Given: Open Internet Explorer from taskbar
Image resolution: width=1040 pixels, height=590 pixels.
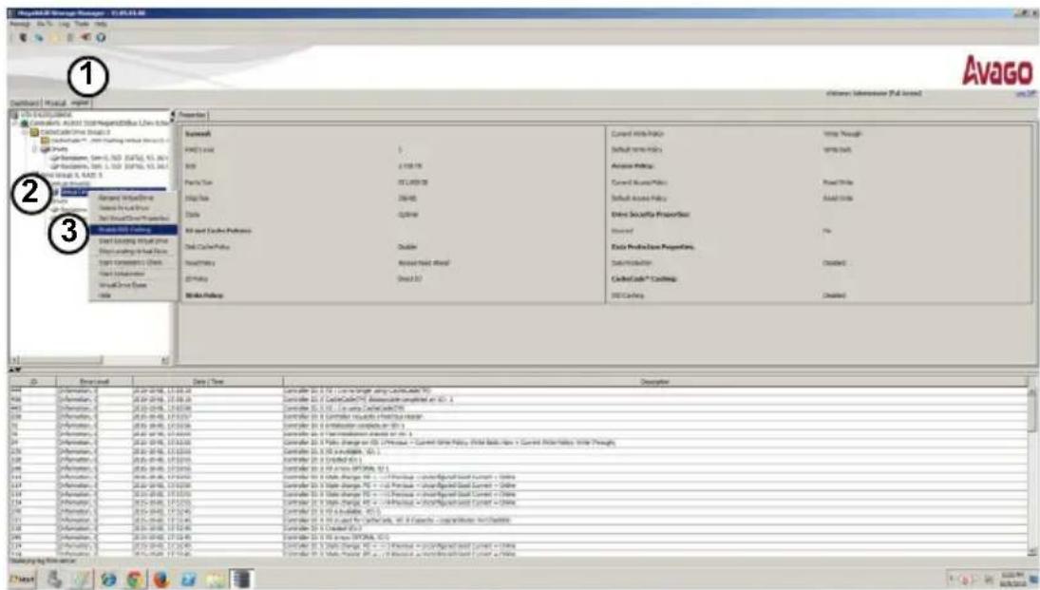Looking at the screenshot, I should [x=108, y=580].
